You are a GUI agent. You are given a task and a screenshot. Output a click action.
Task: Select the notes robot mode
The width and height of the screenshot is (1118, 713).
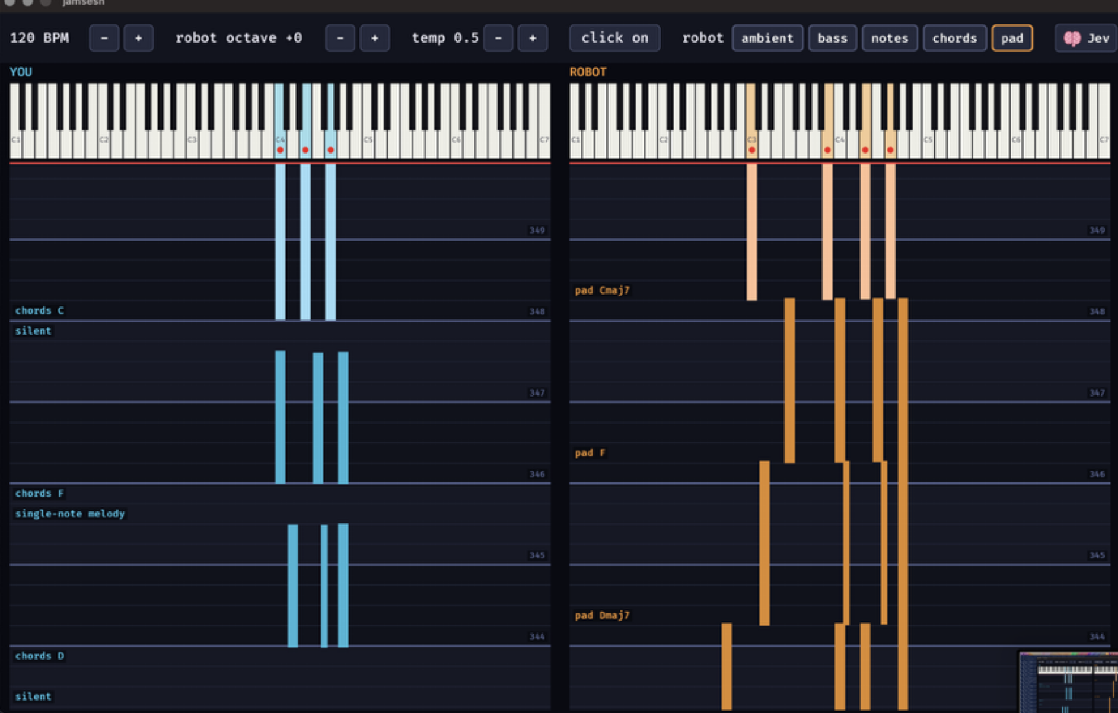[x=890, y=38]
